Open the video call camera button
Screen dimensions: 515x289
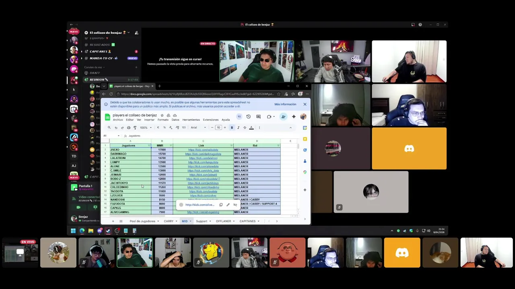269,117
